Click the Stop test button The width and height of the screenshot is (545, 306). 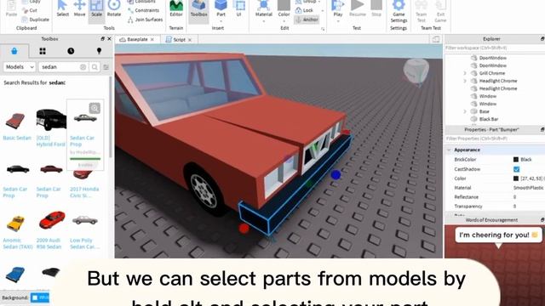pos(376,8)
